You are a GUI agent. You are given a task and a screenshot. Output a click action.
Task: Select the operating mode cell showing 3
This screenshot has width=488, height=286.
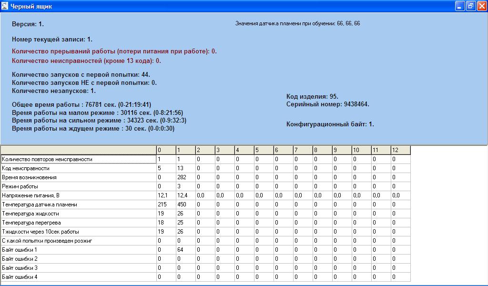point(186,186)
